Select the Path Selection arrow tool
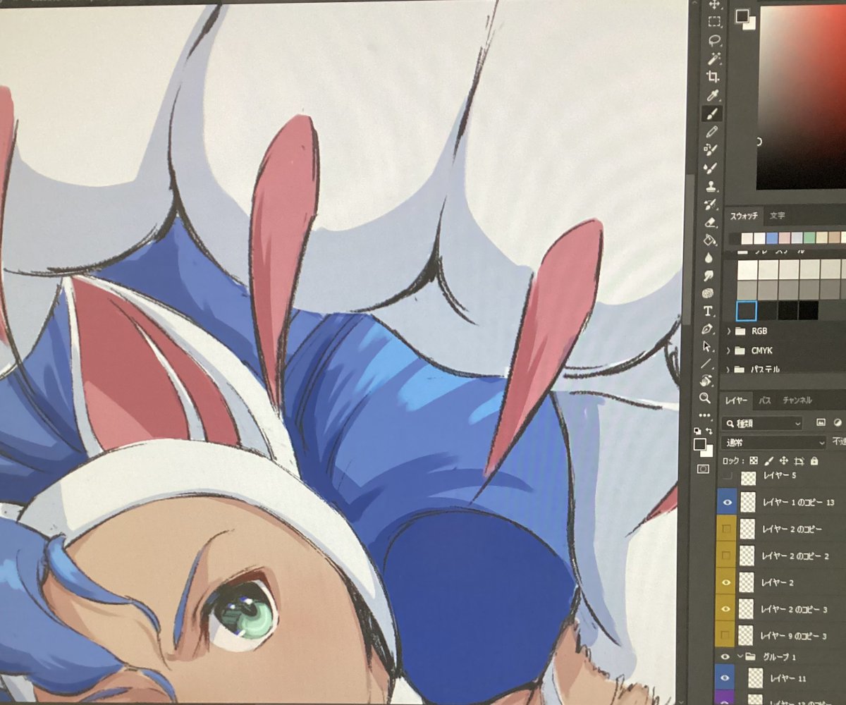846x705 pixels. pos(707,346)
